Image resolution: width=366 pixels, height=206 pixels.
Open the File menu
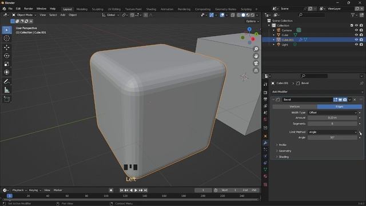click(x=10, y=9)
